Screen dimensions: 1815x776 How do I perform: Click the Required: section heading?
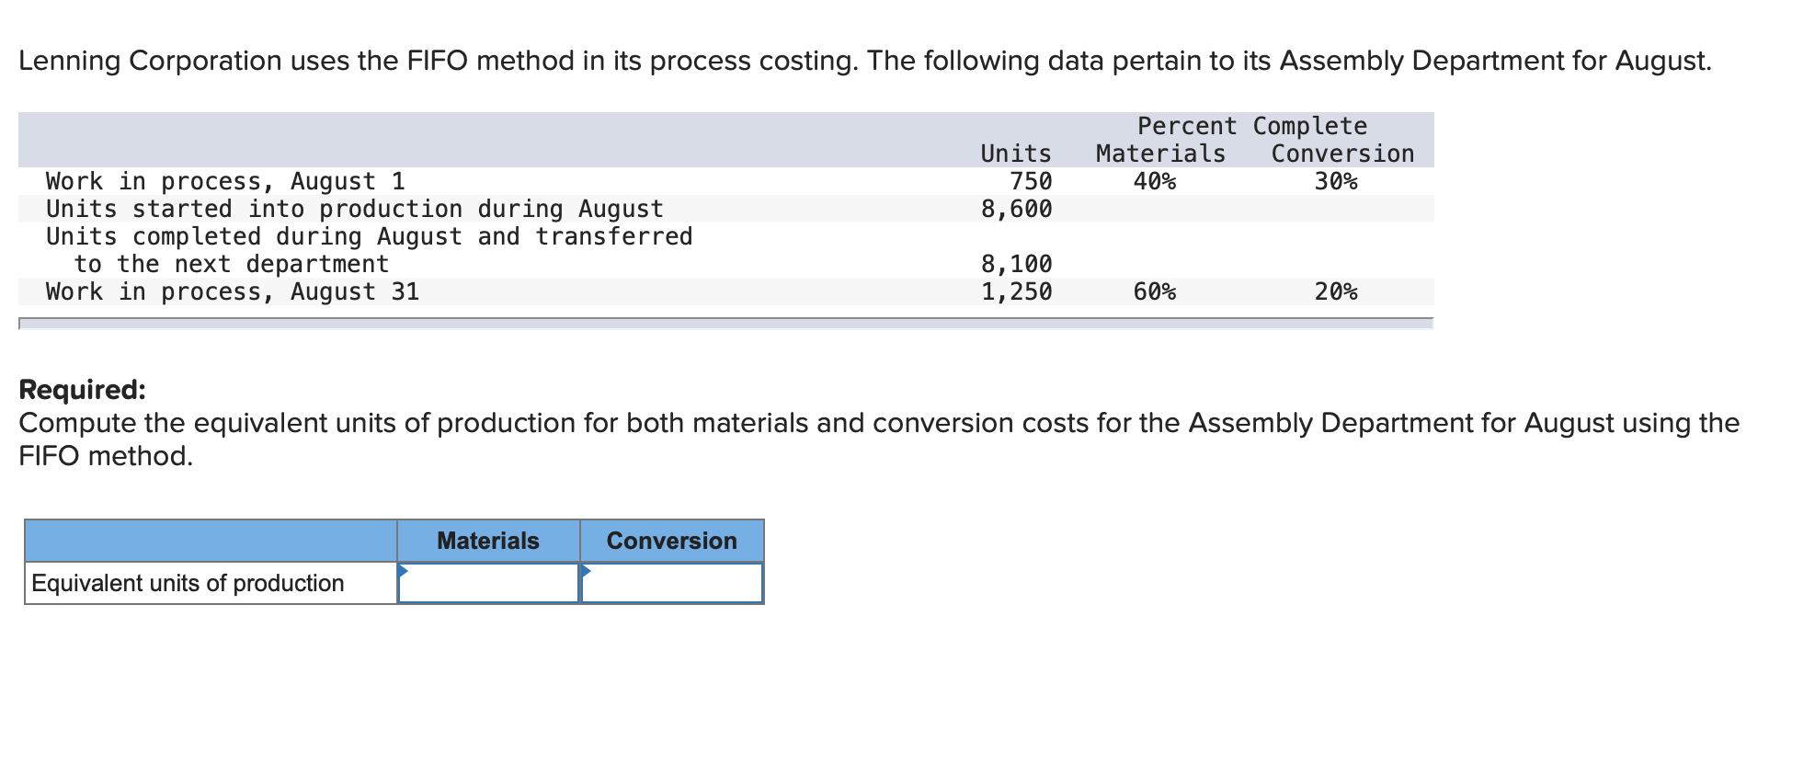pyautogui.click(x=81, y=388)
